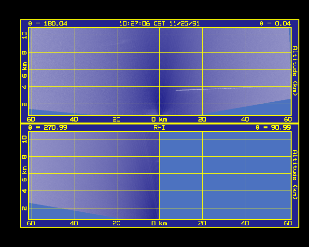Select the 10 altitude tick in upper panel

25,35
